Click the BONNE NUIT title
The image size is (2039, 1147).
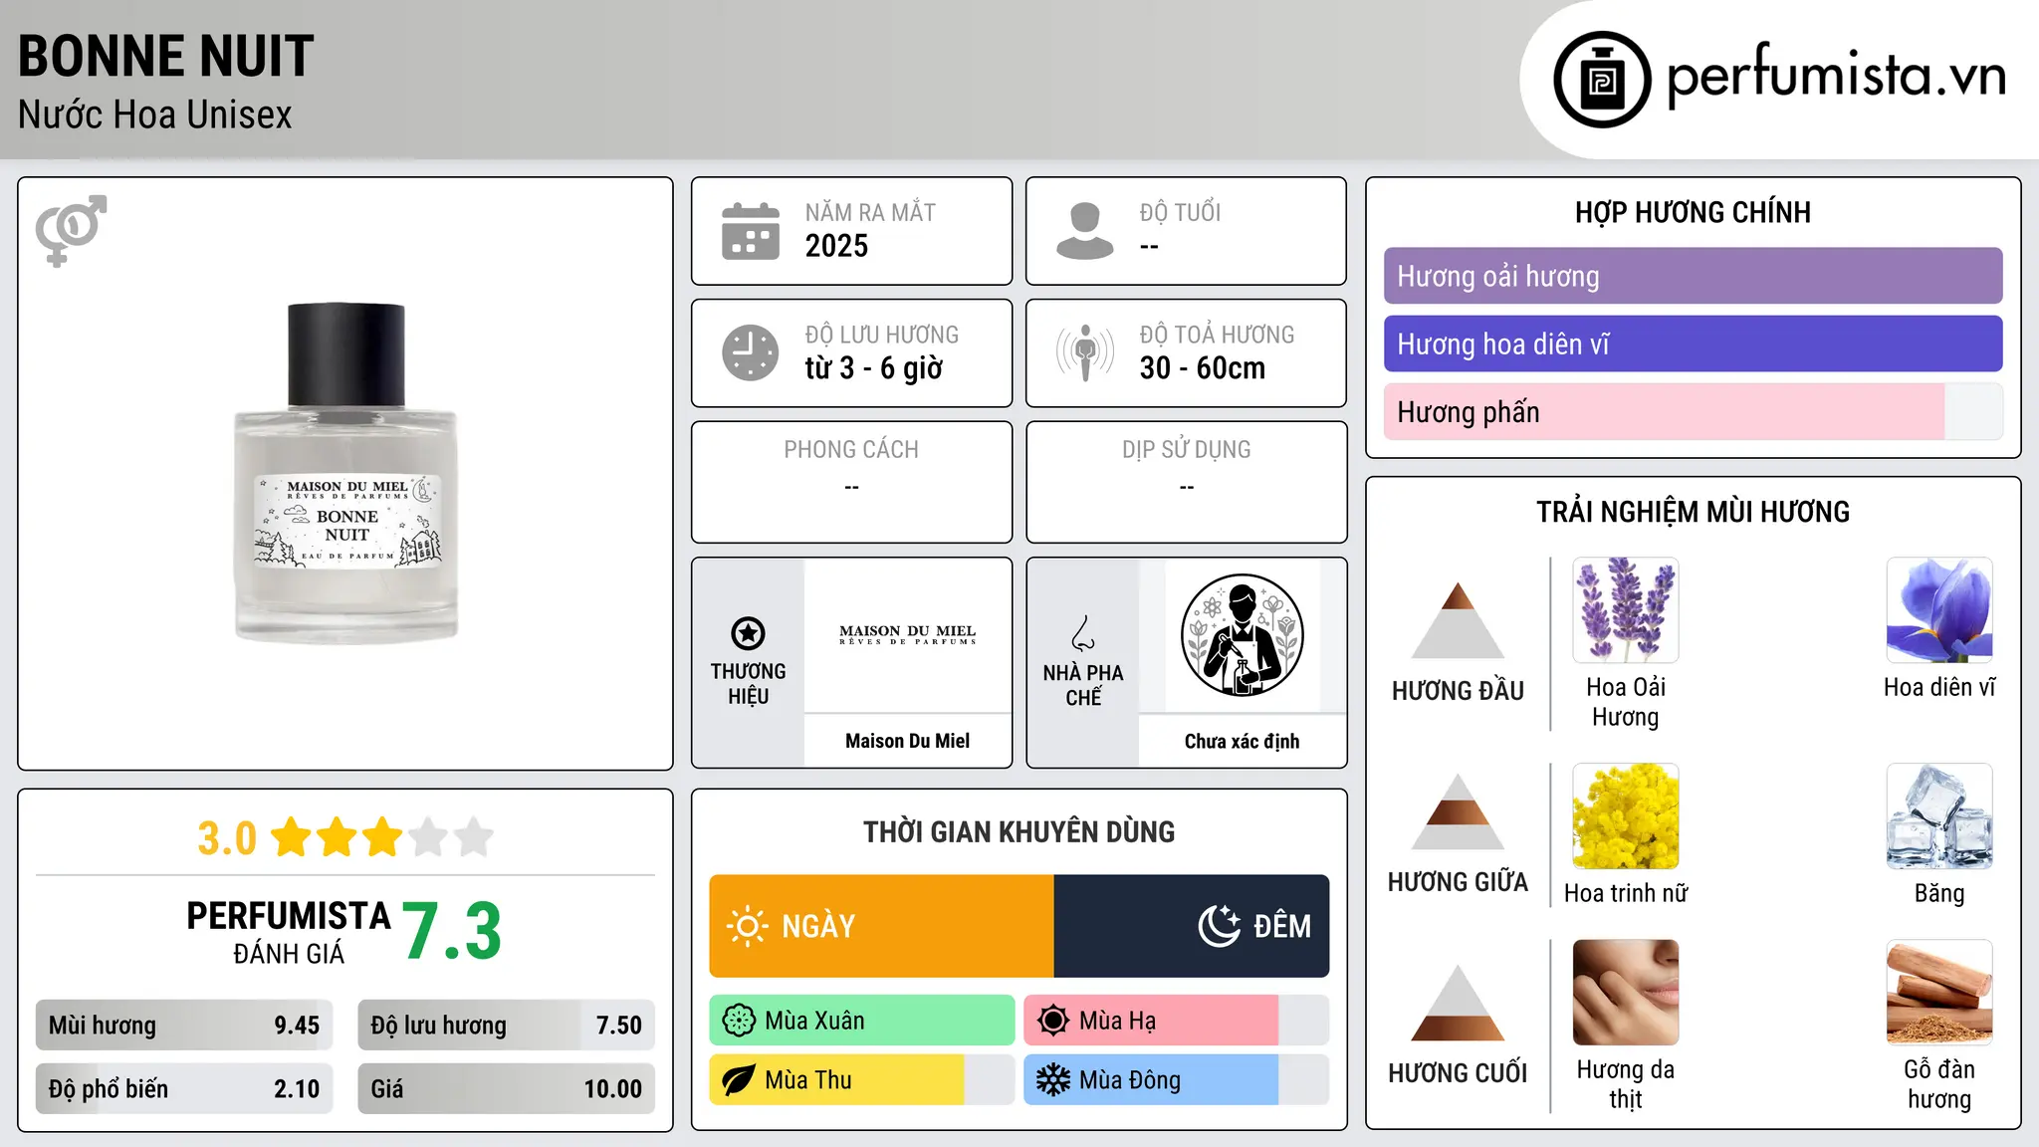click(x=166, y=56)
